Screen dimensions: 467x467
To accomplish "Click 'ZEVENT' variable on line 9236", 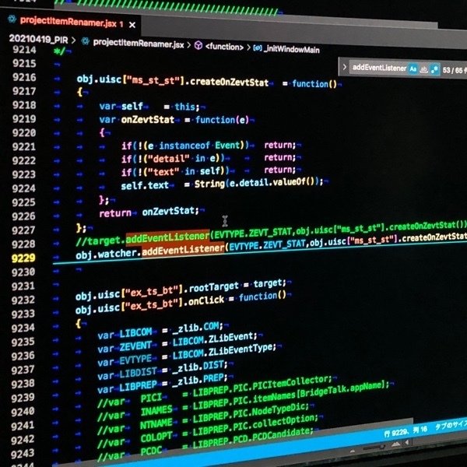I will coord(135,346).
